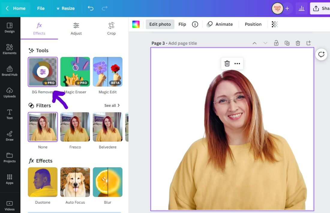This screenshot has height=213, width=330.
Task: Open the Uploads panel
Action: click(10, 92)
